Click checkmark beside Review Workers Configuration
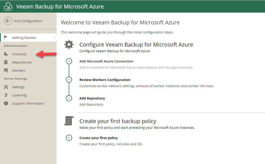Screen dimensions: 265x164 click(x=69, y=80)
